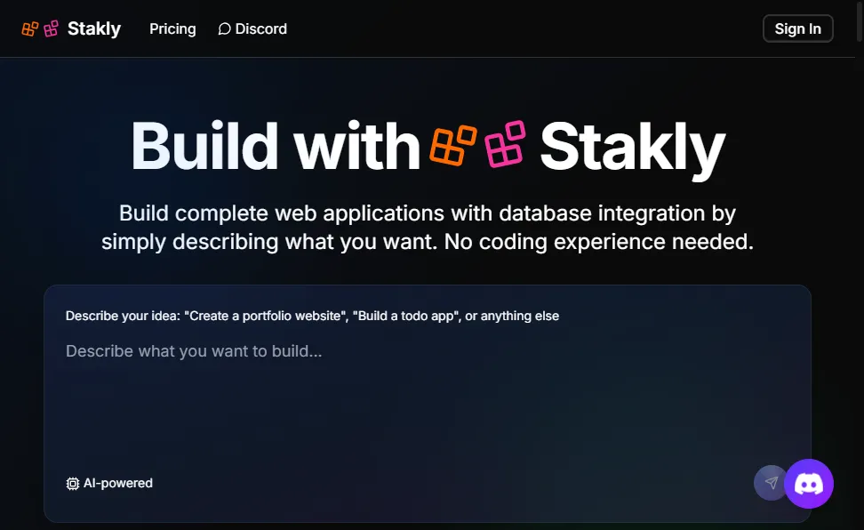Image resolution: width=864 pixels, height=530 pixels.
Task: Click the AI-powered label text
Action: pos(118,484)
